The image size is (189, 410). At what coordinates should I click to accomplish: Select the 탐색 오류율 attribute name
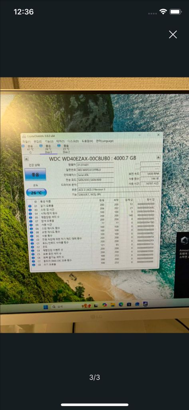[x=47, y=221]
